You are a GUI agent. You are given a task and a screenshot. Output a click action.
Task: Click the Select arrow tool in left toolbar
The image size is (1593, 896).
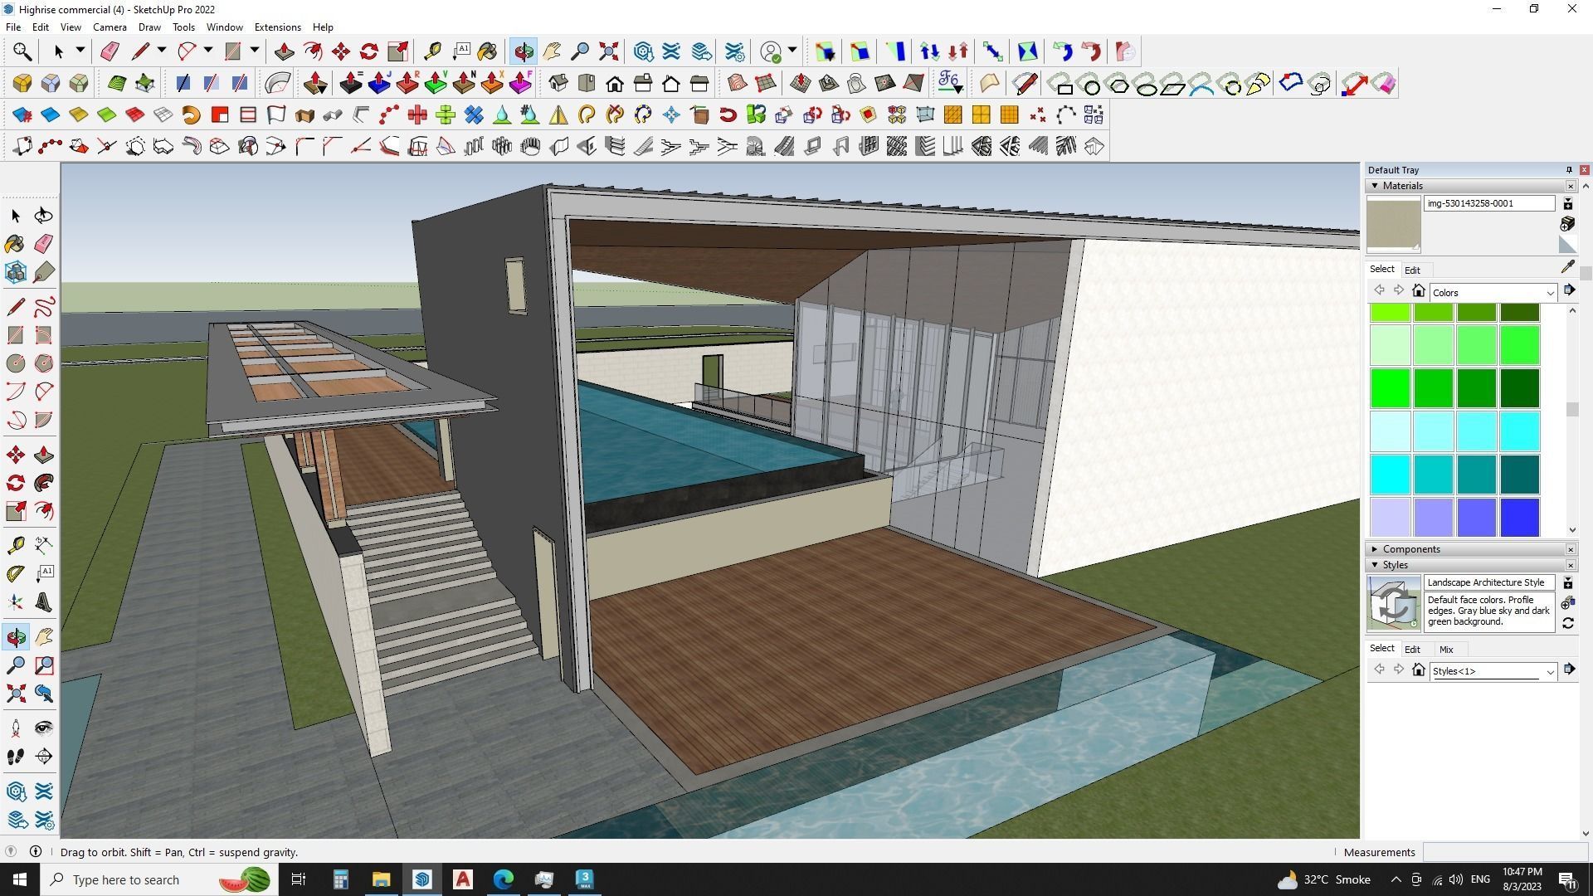click(15, 216)
